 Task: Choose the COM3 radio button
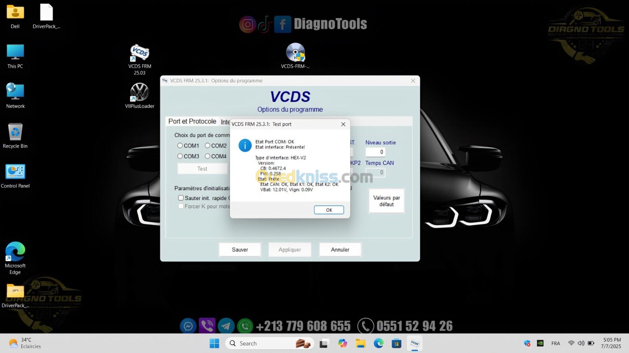pos(180,156)
